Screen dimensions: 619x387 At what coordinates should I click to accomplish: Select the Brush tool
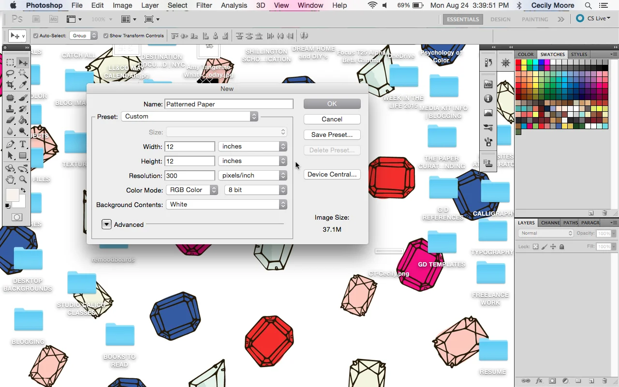tap(23, 98)
